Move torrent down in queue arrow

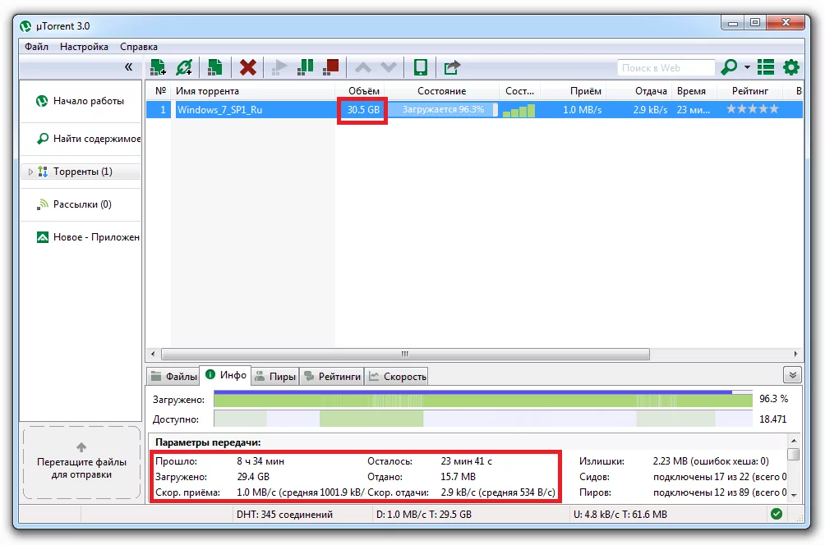tap(389, 67)
